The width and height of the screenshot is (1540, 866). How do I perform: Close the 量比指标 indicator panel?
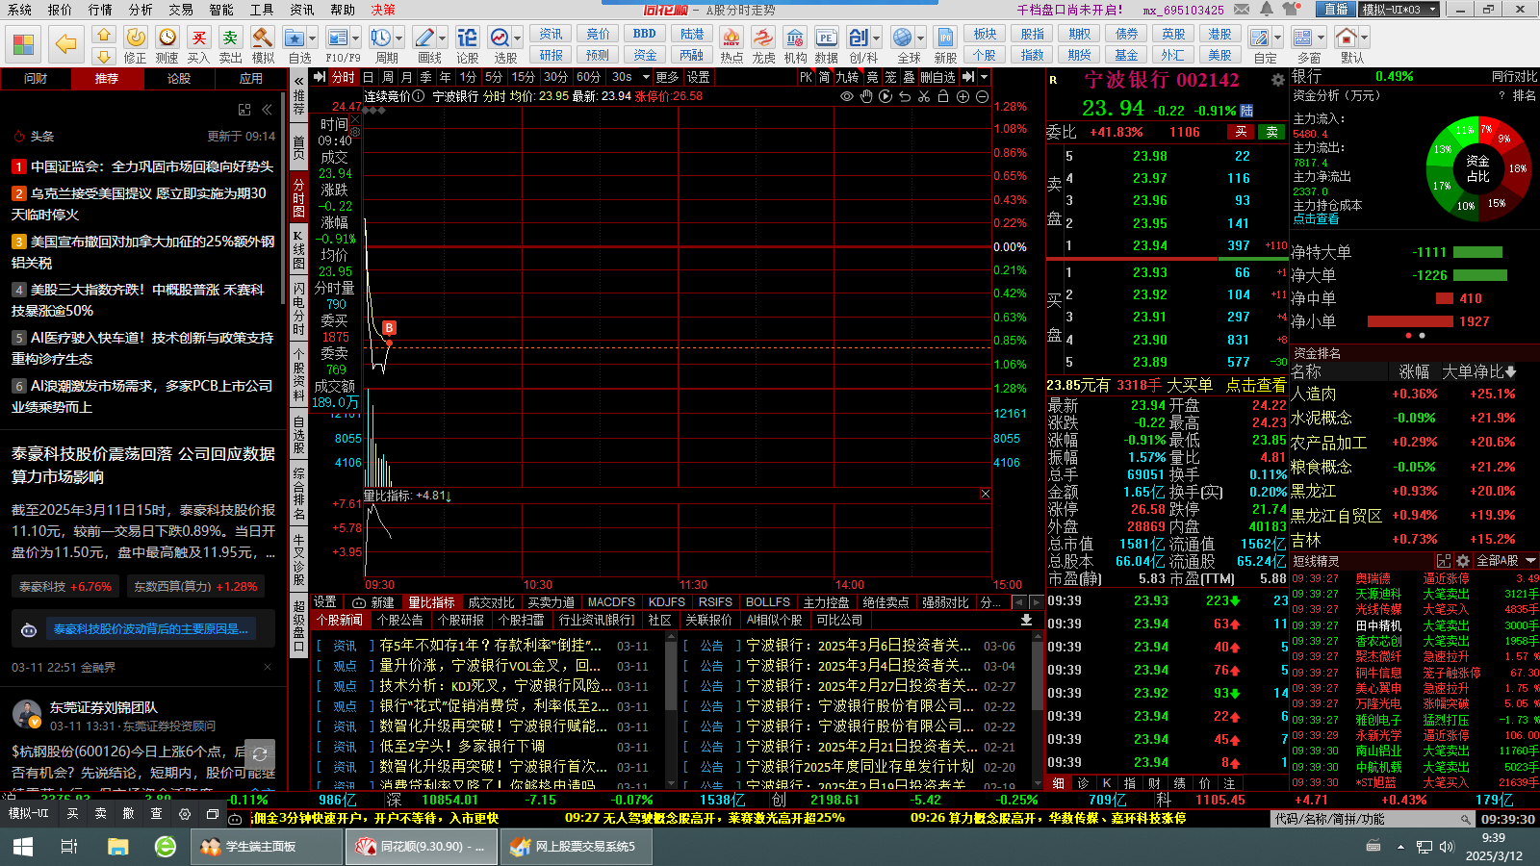click(985, 495)
